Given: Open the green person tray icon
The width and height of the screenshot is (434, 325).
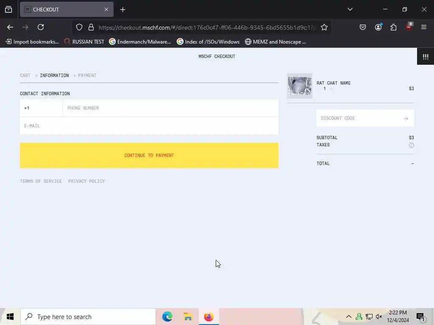Looking at the screenshot, I should [x=359, y=317].
